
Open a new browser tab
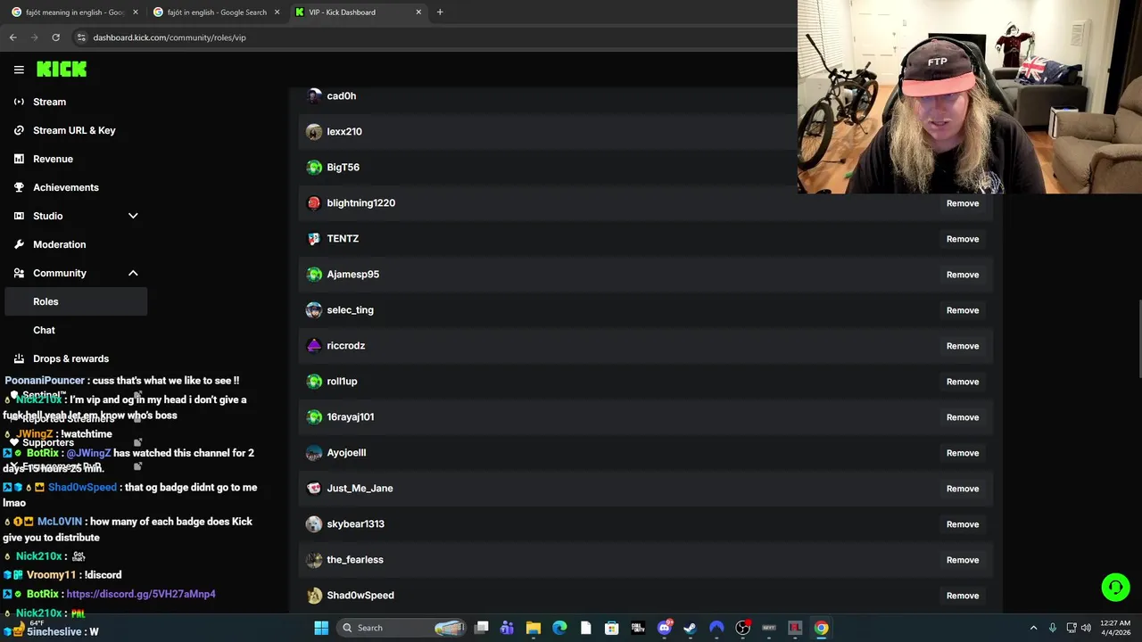[440, 12]
